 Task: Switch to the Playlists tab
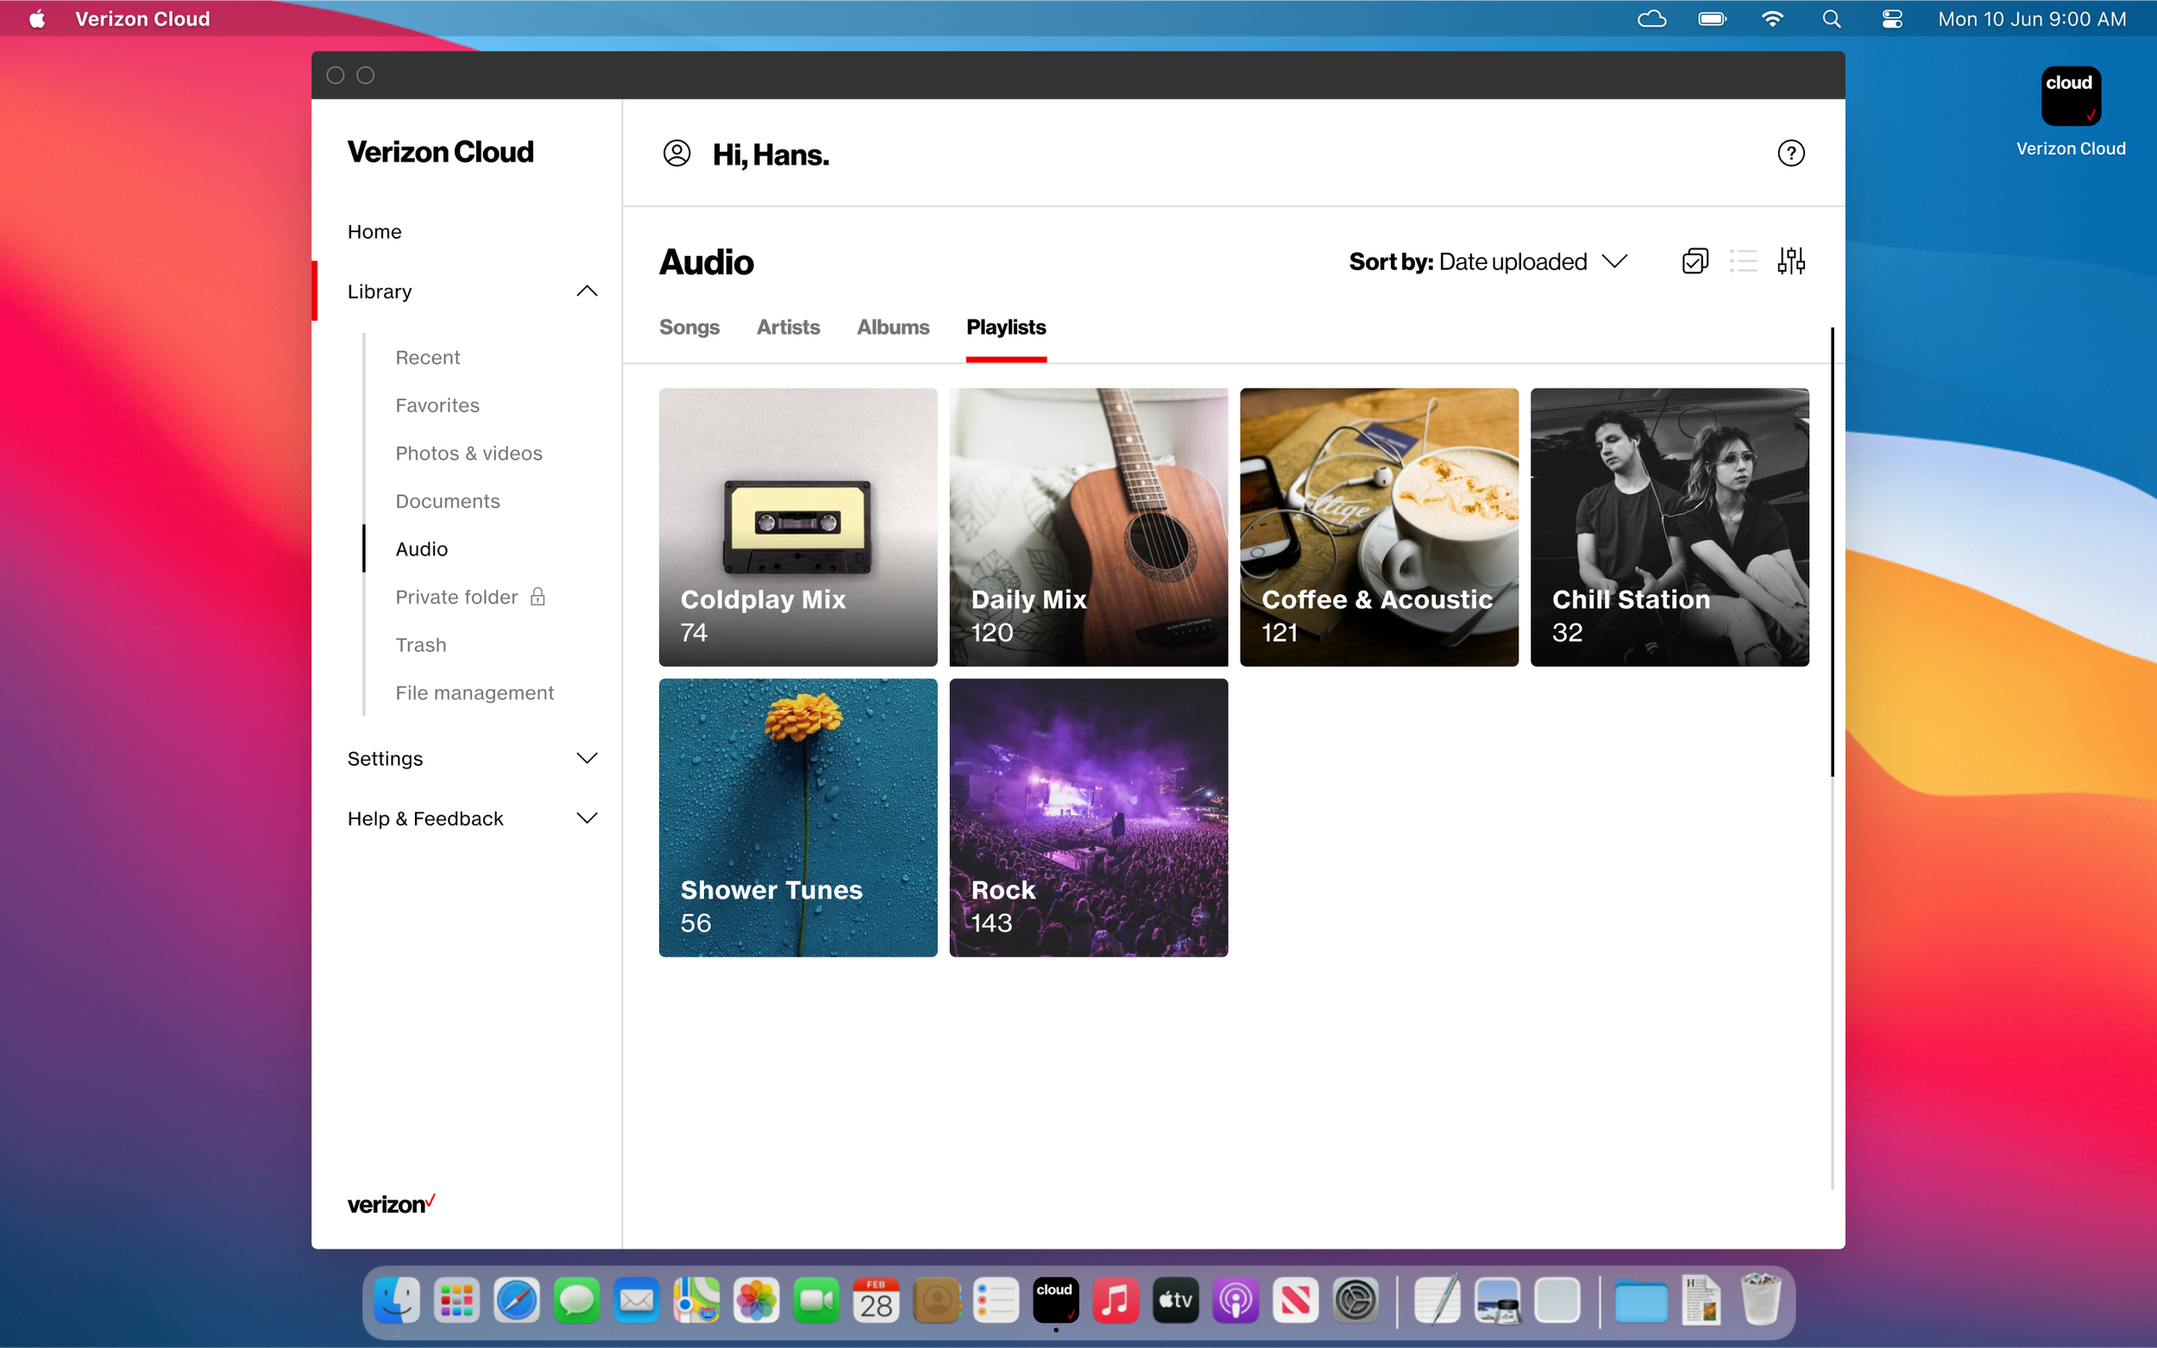click(x=1006, y=327)
